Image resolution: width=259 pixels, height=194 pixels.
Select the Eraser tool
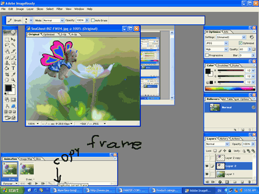(x=7, y=57)
